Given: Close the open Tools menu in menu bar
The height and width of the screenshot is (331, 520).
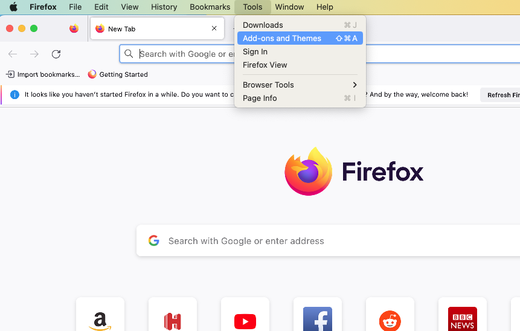Looking at the screenshot, I should coord(252,7).
